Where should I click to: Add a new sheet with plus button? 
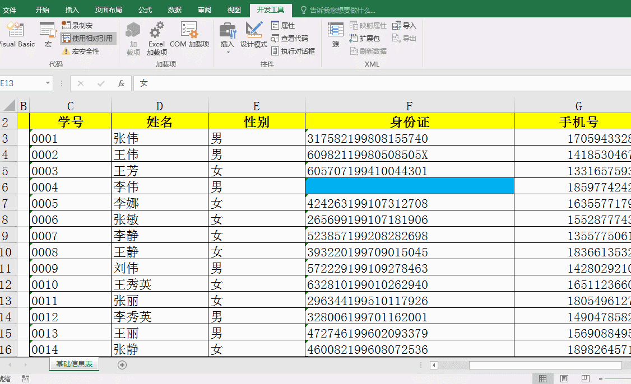coord(122,365)
